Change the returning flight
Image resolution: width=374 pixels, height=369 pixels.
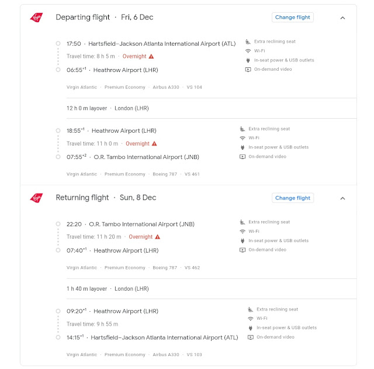[293, 198]
